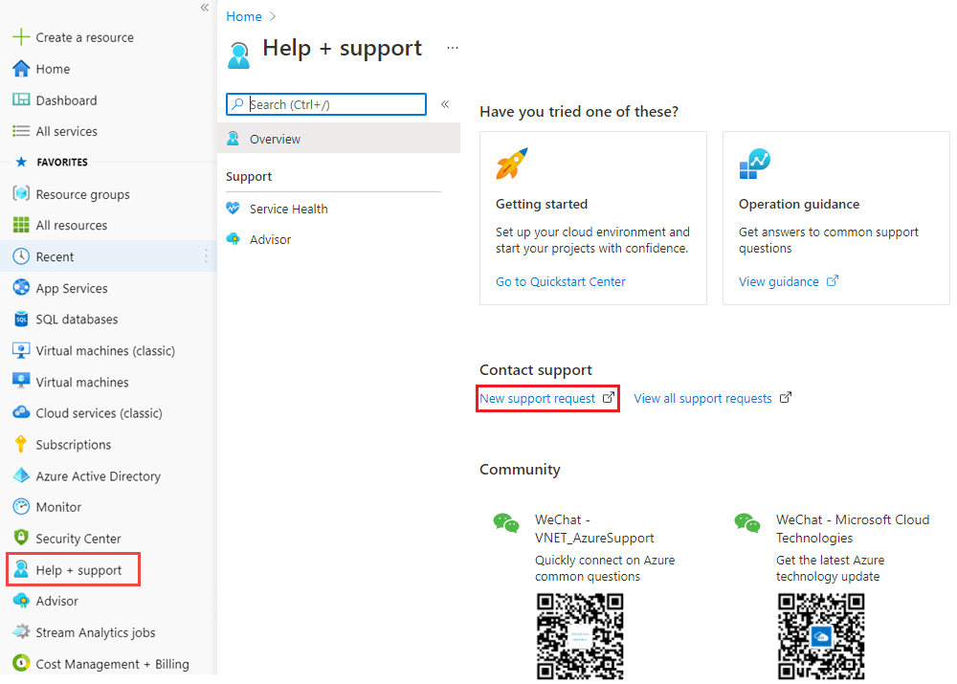Click the Home house icon in sidebar

(21, 68)
